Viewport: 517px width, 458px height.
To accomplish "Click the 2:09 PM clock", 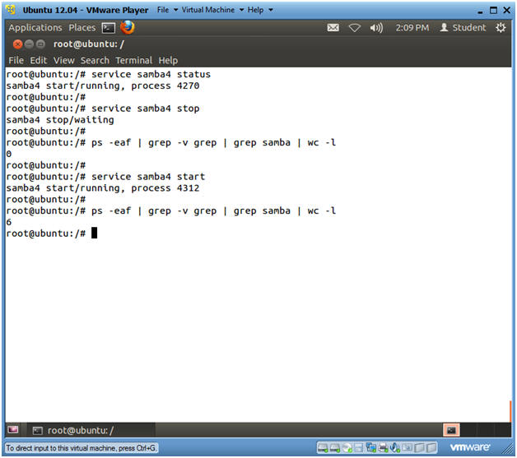I will (412, 28).
